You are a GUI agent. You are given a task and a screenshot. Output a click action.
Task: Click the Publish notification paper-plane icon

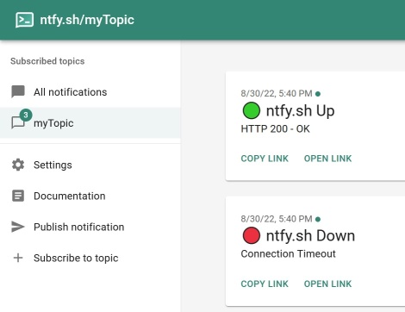coord(18,227)
